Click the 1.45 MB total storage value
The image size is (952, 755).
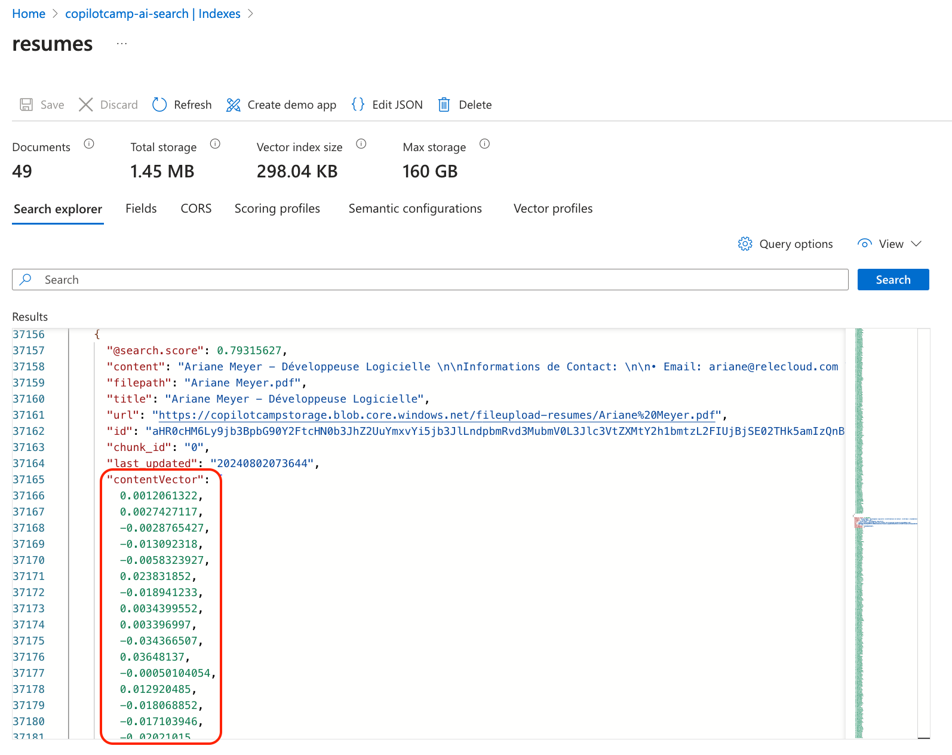tap(162, 171)
